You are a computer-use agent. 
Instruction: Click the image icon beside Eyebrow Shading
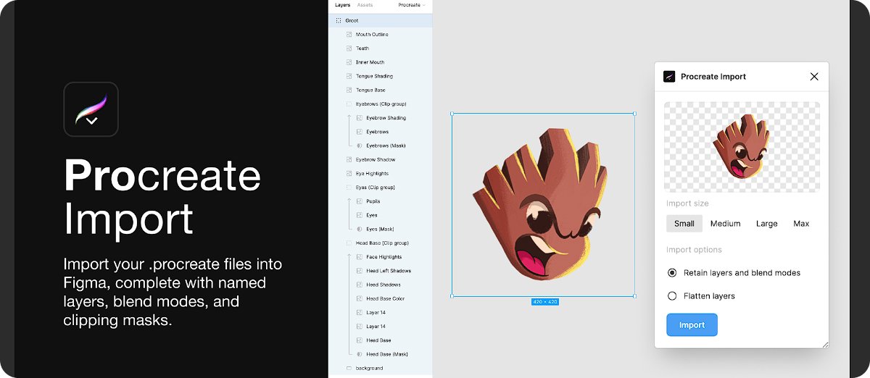click(360, 118)
